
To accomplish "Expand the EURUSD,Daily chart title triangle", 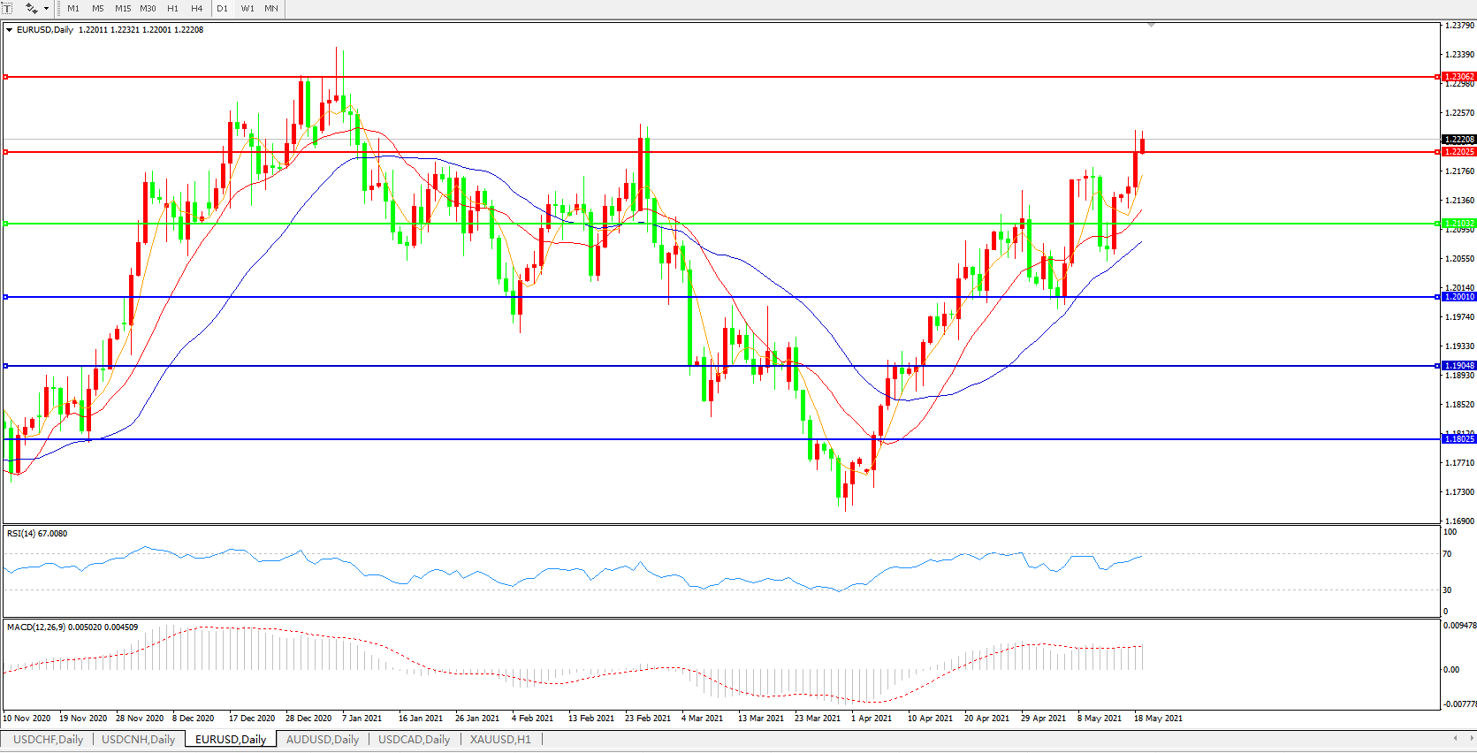I will click(9, 30).
